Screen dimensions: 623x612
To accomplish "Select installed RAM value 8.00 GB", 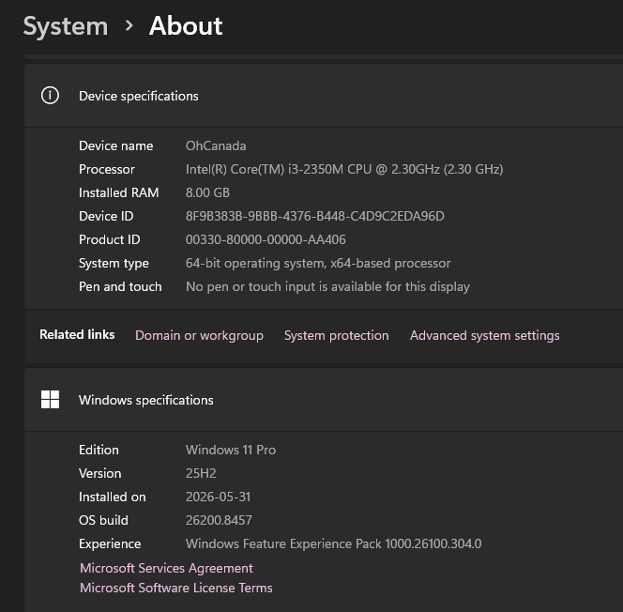I will [207, 192].
